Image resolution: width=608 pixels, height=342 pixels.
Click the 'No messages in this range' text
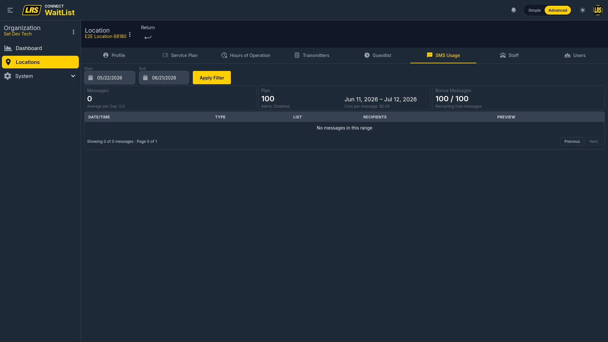tap(345, 128)
